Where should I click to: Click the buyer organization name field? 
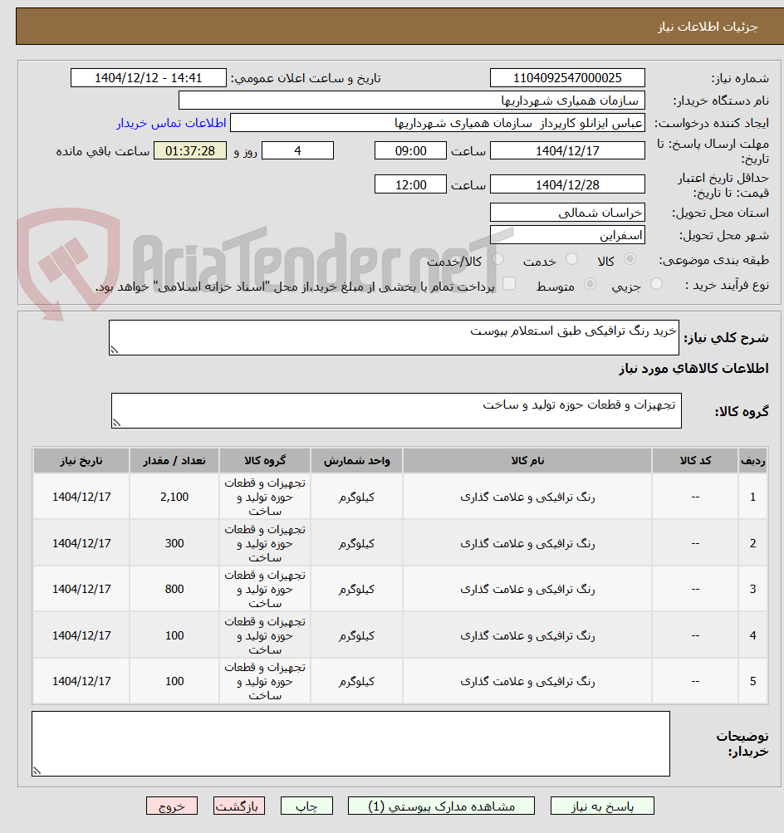(x=412, y=100)
